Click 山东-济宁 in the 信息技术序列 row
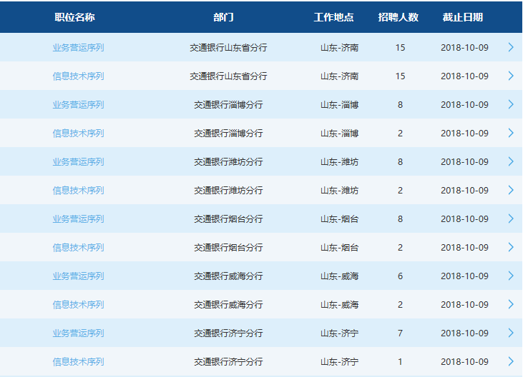 pos(340,362)
